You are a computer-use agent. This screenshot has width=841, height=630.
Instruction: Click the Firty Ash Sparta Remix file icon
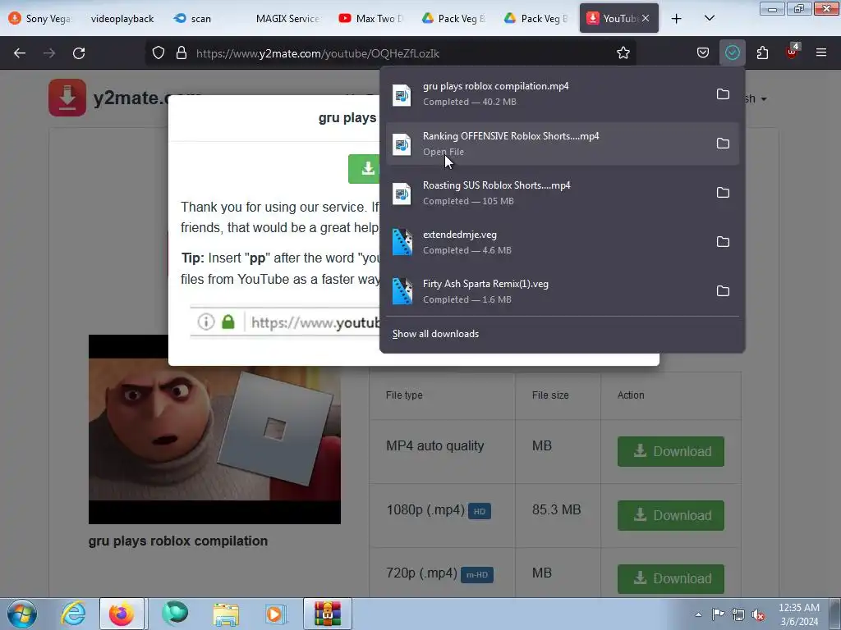click(x=402, y=291)
